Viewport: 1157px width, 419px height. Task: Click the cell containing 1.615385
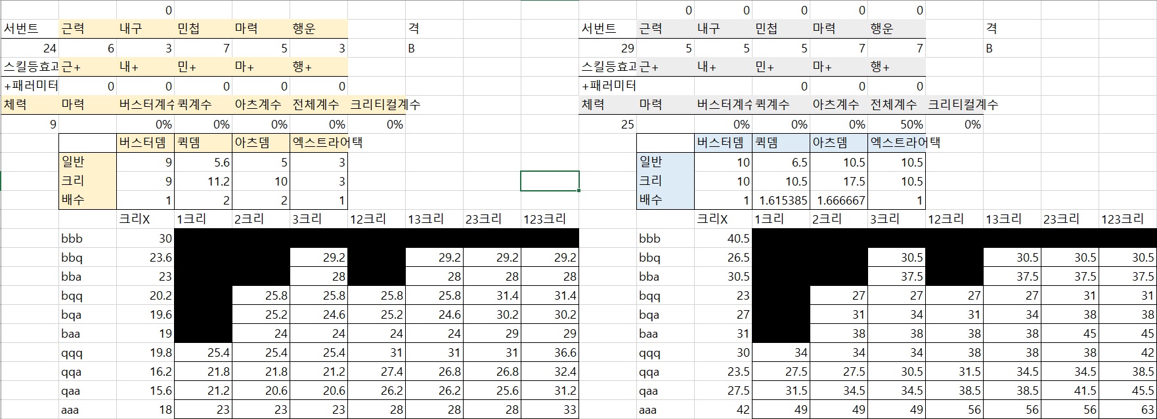(x=781, y=201)
